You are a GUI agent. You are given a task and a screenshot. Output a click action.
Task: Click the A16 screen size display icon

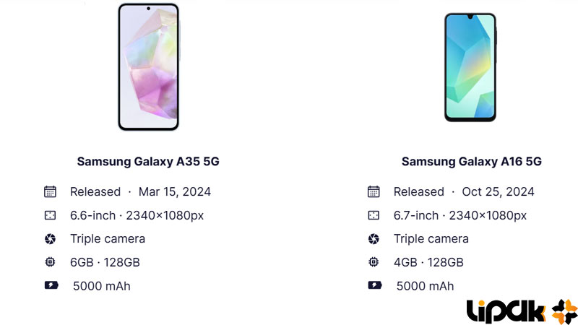point(374,215)
